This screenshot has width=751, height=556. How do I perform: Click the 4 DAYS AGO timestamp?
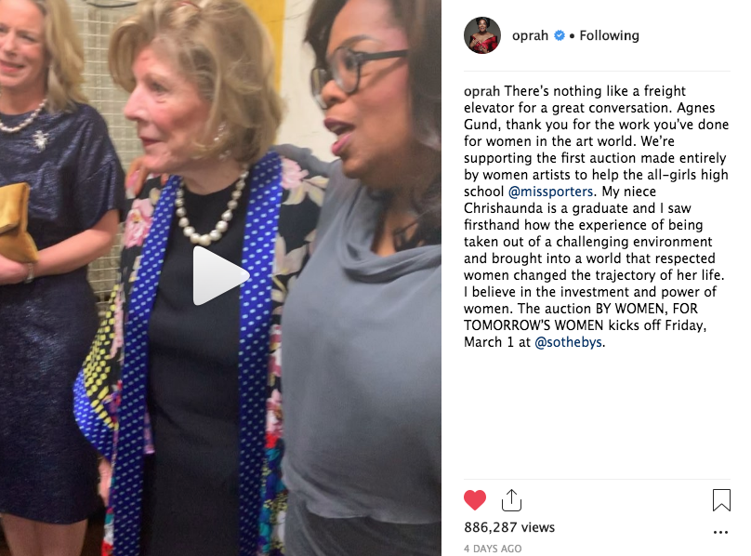click(x=493, y=549)
